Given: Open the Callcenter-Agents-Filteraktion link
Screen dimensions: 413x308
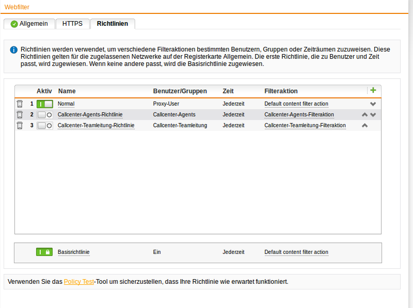Looking at the screenshot, I should pos(298,115).
